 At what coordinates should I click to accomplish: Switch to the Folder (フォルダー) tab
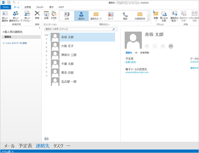point(40,7)
